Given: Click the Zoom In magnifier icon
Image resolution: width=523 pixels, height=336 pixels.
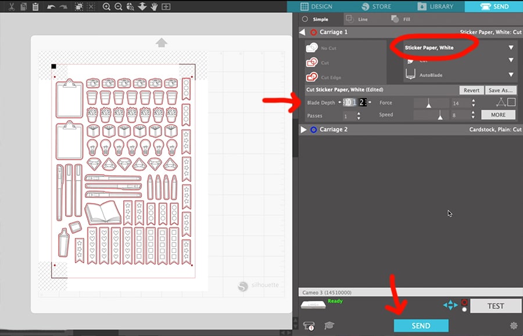Looking at the screenshot, I should click(x=106, y=7).
